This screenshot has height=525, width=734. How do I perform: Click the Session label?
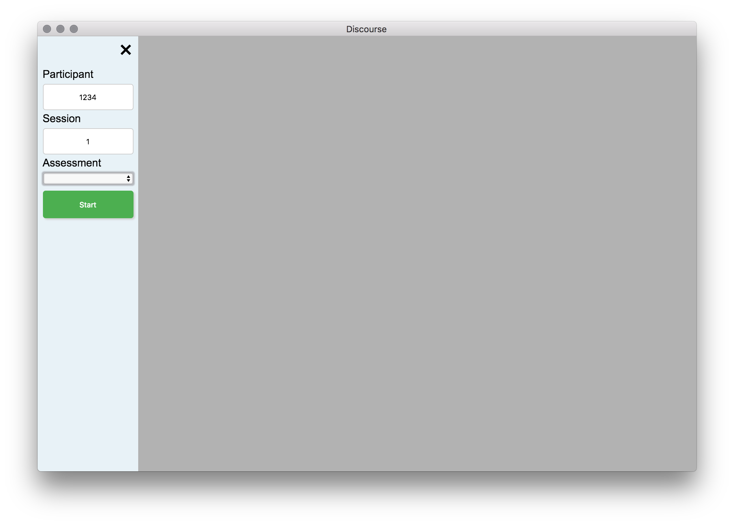tap(61, 118)
